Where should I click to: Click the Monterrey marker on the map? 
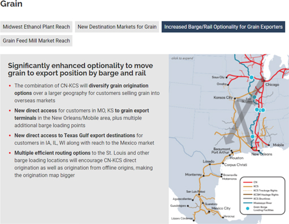point(204,176)
